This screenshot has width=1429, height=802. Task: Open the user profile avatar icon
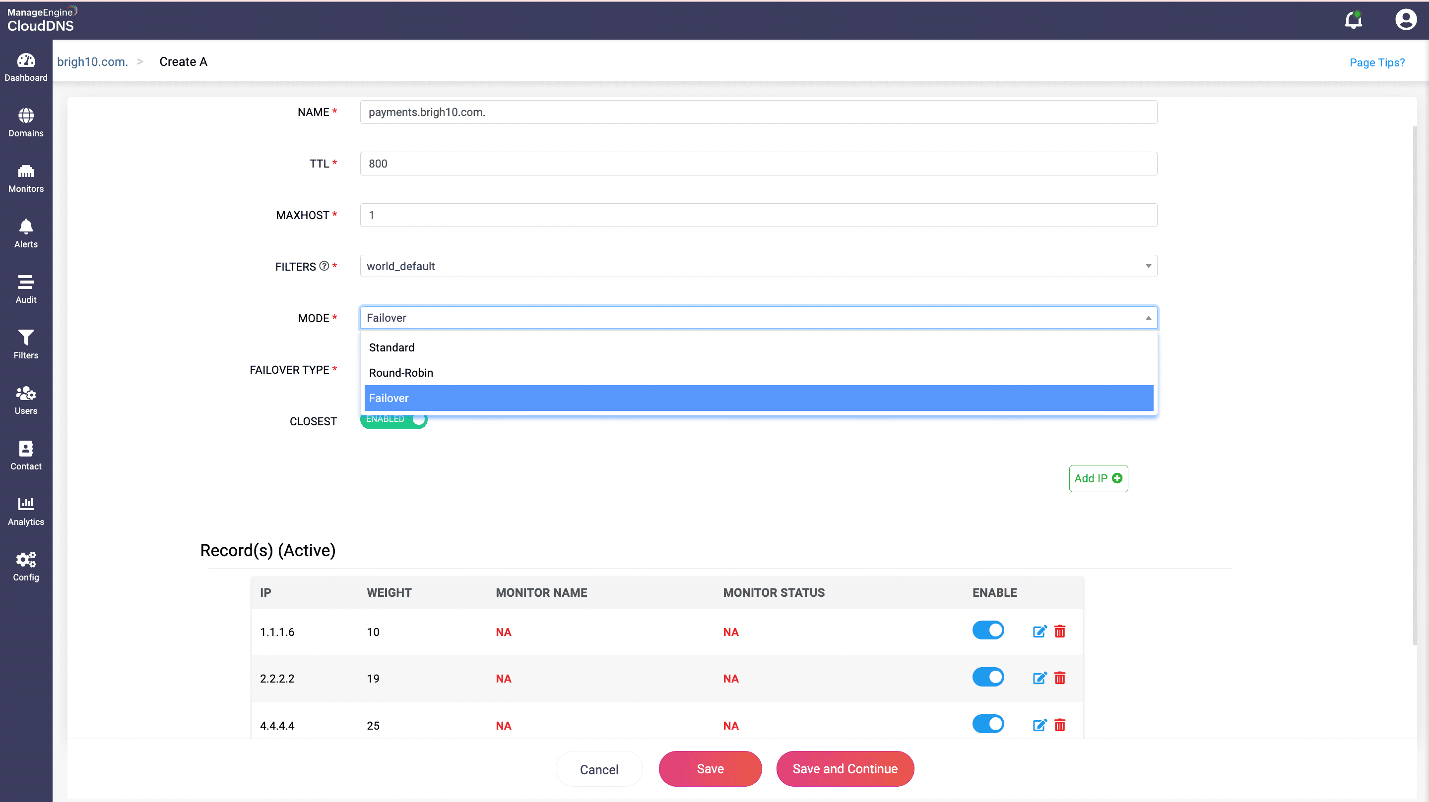pyautogui.click(x=1405, y=20)
